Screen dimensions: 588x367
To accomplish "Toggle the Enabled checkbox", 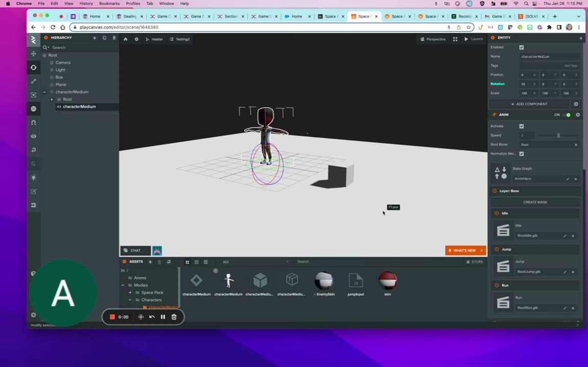I will point(521,47).
